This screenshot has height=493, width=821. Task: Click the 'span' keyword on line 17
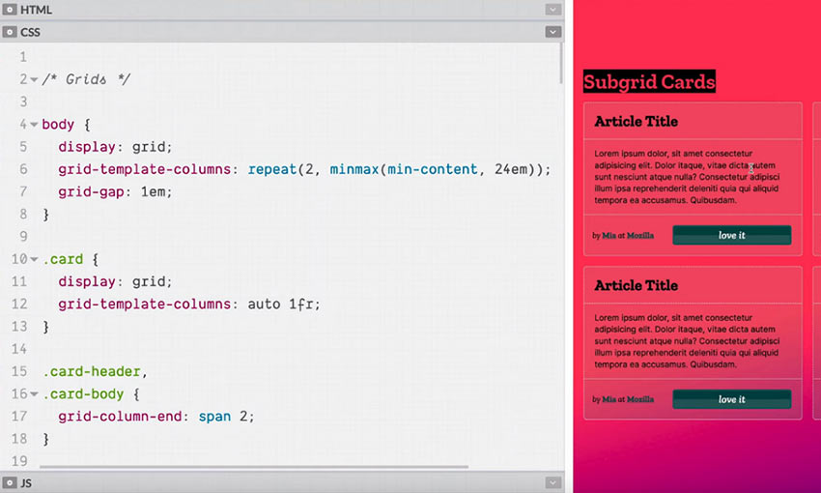214,417
